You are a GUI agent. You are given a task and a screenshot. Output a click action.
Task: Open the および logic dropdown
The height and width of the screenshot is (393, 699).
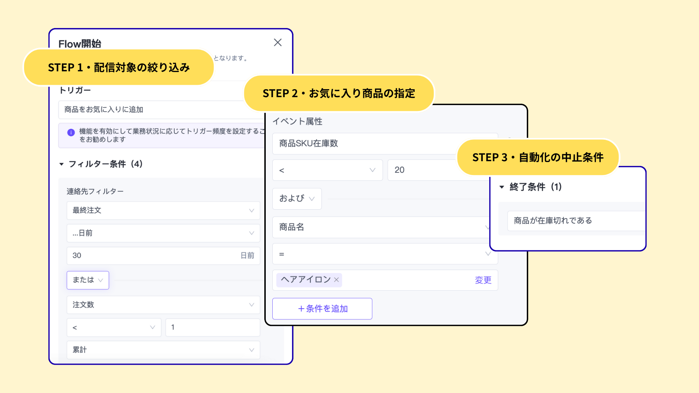click(297, 199)
